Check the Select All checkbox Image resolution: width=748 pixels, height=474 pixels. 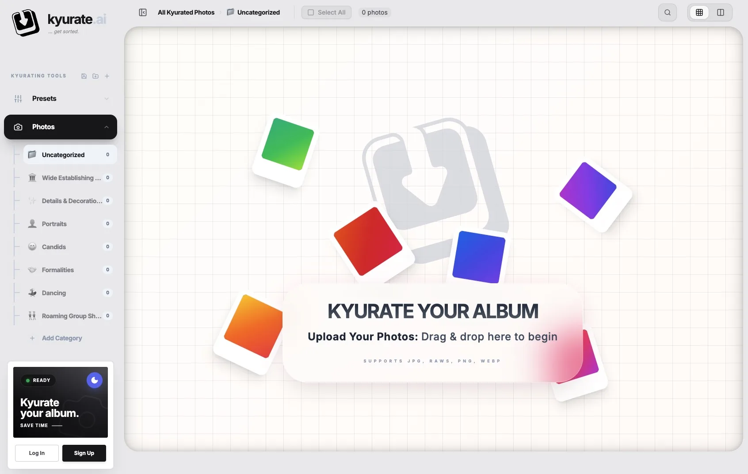coord(311,12)
